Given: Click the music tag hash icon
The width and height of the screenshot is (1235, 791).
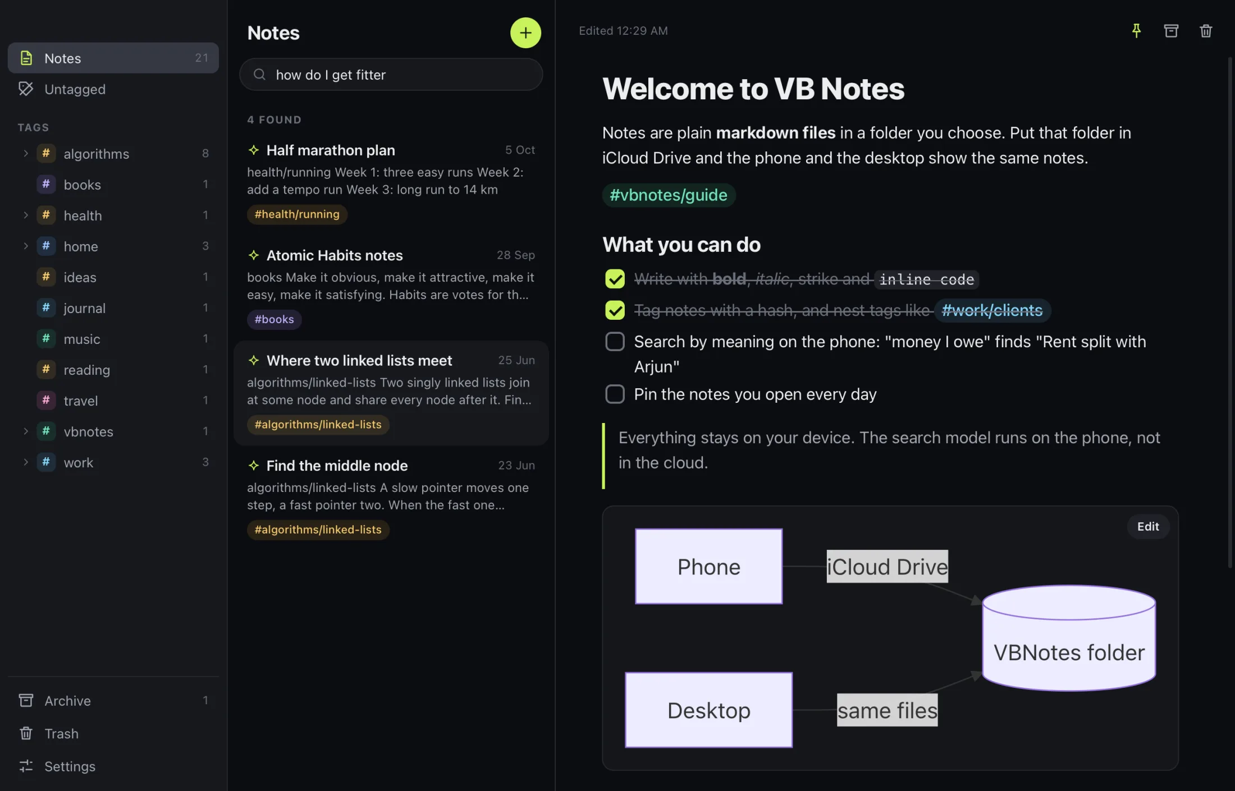Looking at the screenshot, I should pyautogui.click(x=46, y=338).
